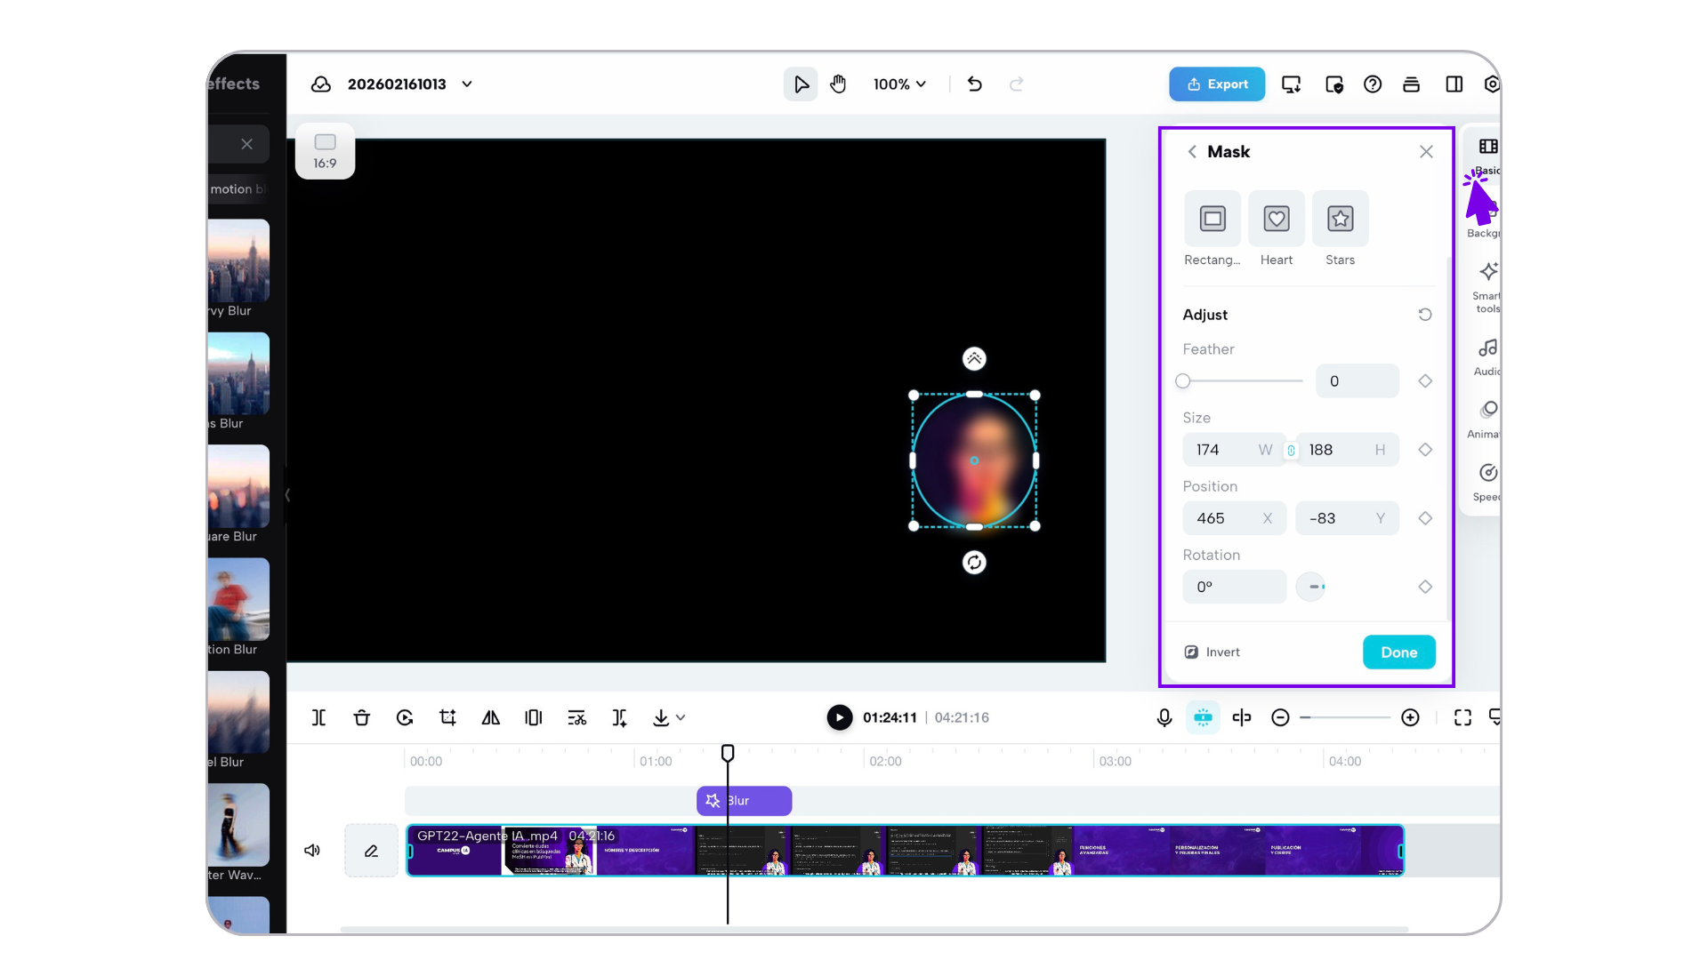Click the Export button
Viewport: 1708px width, 960px height.
click(1216, 84)
